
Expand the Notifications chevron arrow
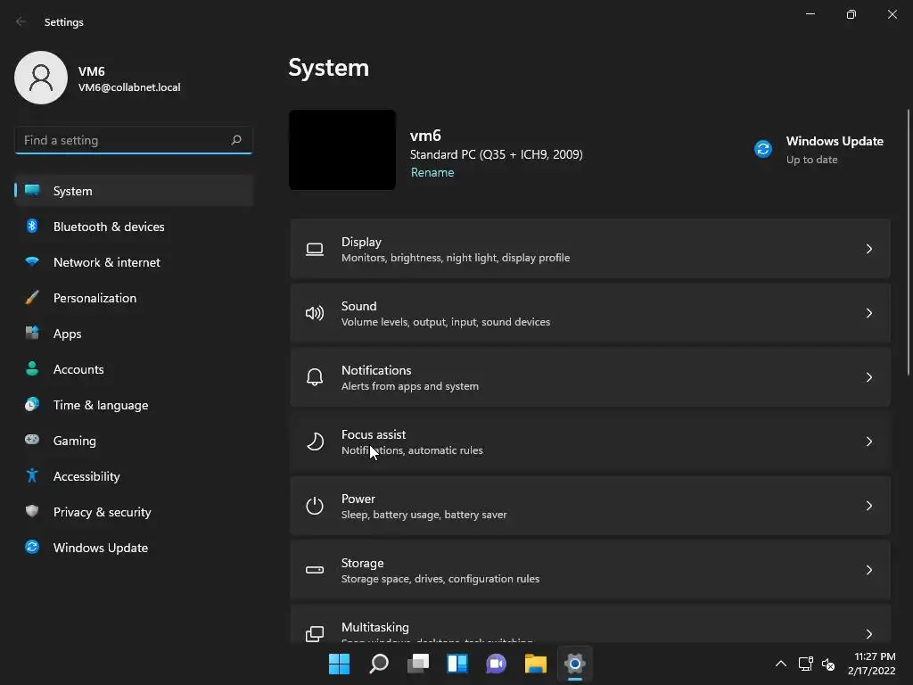868,377
